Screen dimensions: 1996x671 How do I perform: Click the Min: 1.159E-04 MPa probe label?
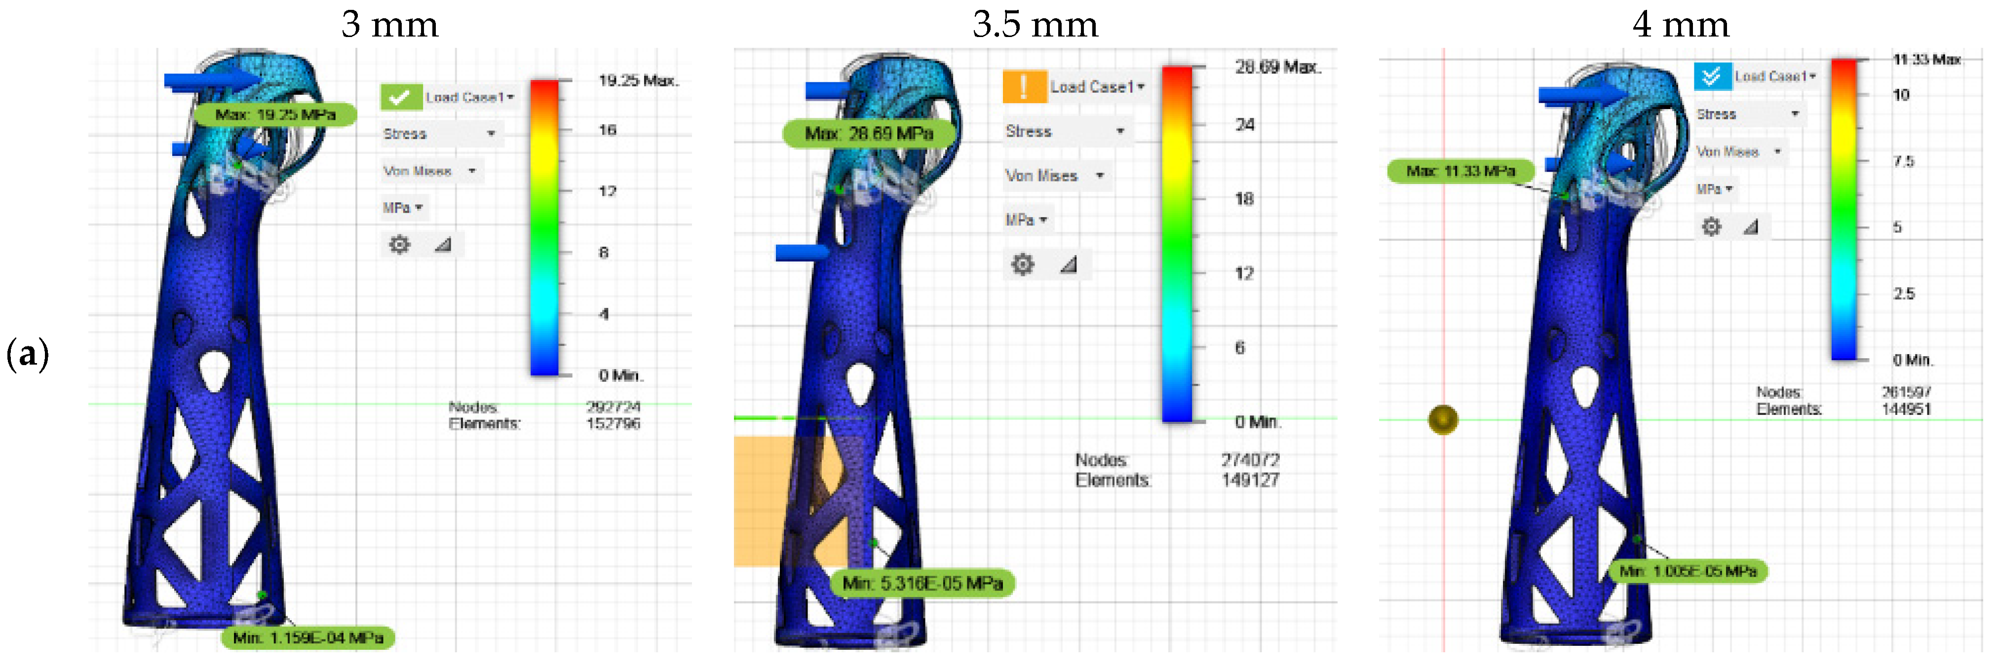pos(308,637)
